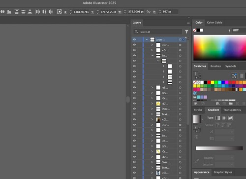Click the Layers filter funnel icon
Screen dimensions: 246x179
coord(186,32)
